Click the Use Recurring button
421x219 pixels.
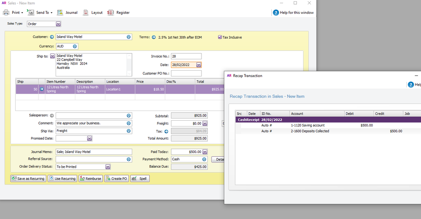pyautogui.click(x=62, y=179)
